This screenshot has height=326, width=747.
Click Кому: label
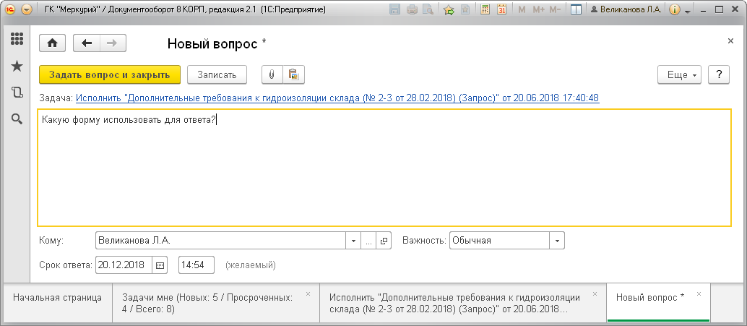coord(51,241)
